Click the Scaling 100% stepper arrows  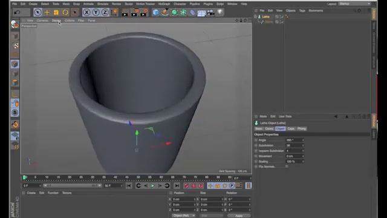303,162
